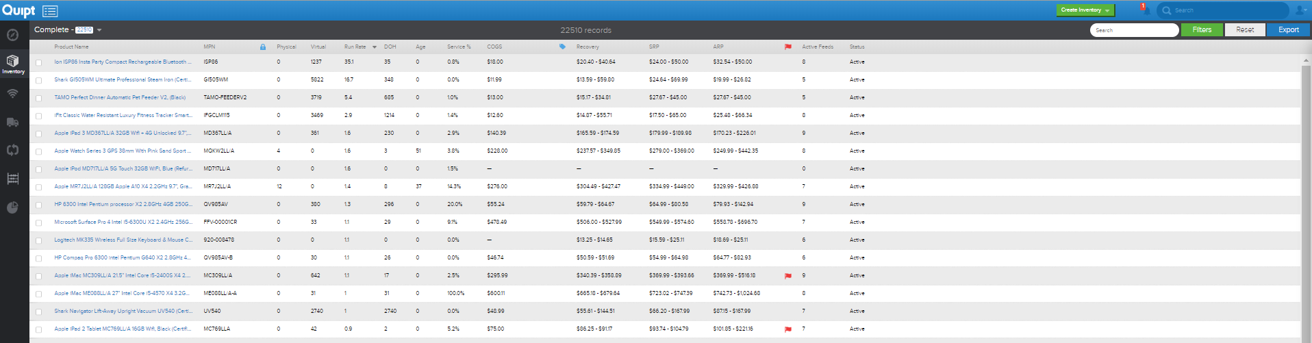Image resolution: width=1312 pixels, height=343 pixels.
Task: Open the sync arrows icon in sidebar
Action: click(13, 150)
